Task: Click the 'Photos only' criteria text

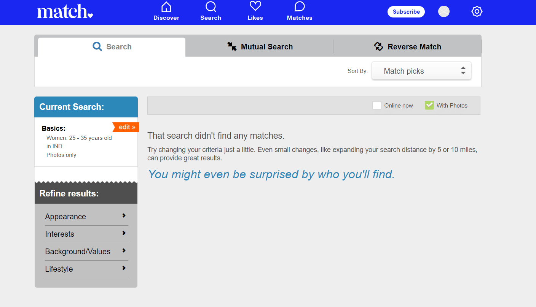Action: (61, 155)
